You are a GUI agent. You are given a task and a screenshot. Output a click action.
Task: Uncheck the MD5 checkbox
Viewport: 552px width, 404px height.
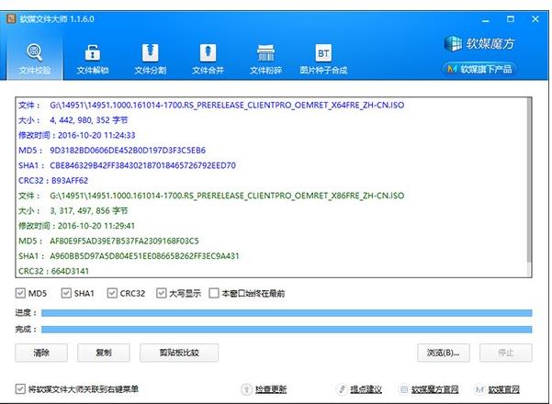(20, 293)
